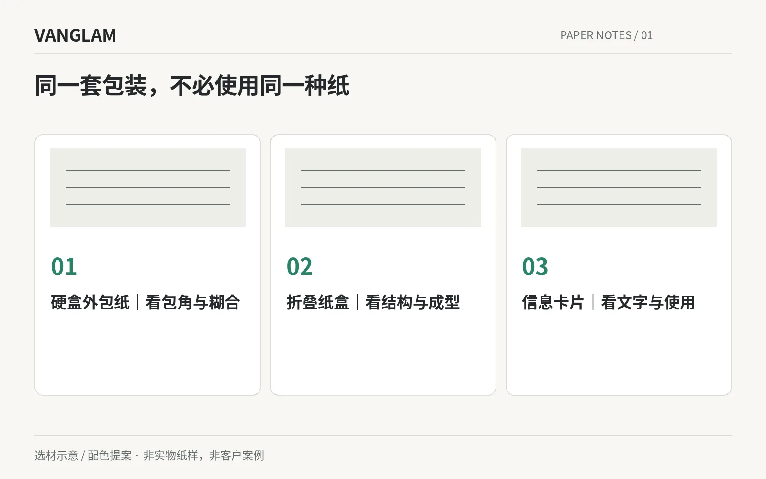766x479 pixels.
Task: Click the VANGLAM brand logo text
Action: click(75, 35)
